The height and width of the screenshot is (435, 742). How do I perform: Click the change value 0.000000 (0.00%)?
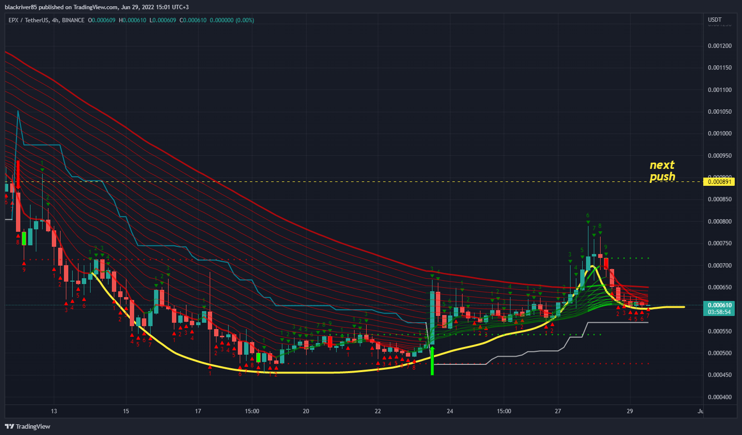[232, 20]
